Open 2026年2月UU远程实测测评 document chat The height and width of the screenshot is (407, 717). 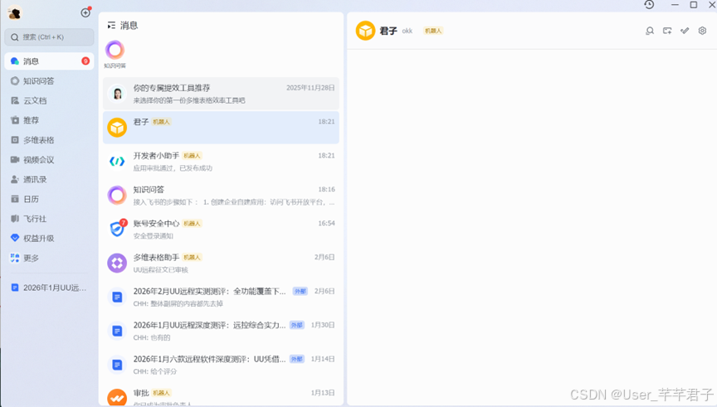[221, 297]
